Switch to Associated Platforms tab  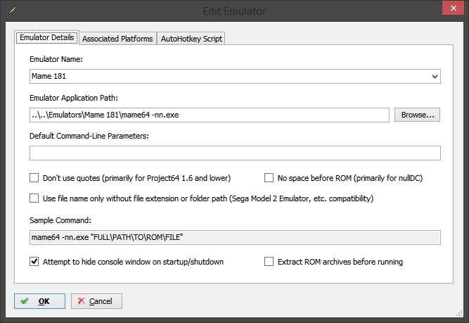point(117,39)
